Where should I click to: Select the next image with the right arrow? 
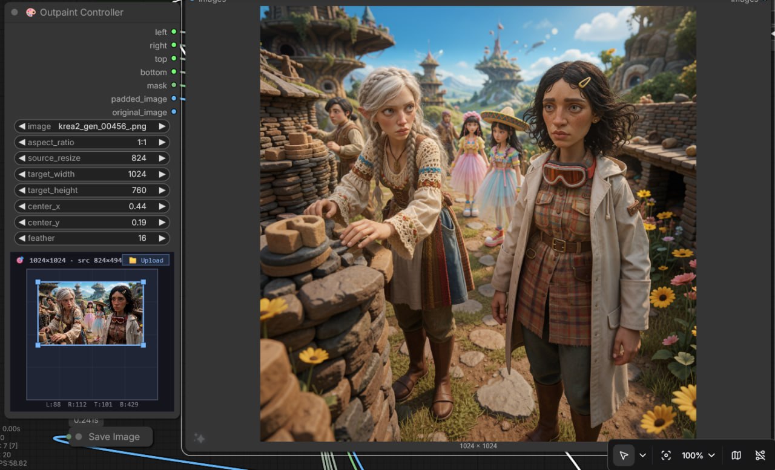tap(162, 126)
